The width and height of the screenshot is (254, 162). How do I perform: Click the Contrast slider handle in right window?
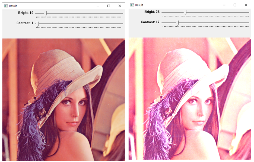(x=178, y=23)
